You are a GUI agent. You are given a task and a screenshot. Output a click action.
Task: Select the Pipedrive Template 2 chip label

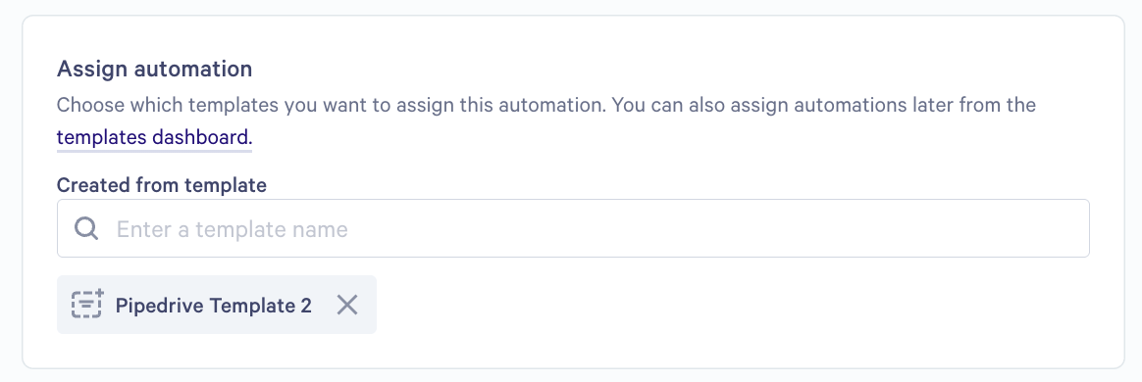214,305
